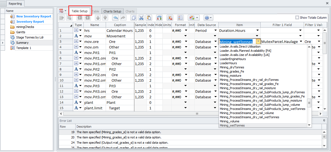
Task: Switch to the Charts Setup tab
Action: point(112,11)
